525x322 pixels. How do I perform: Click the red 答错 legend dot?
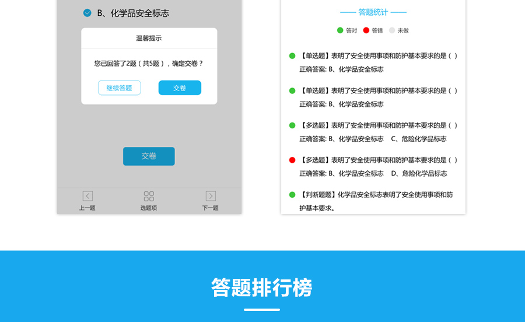point(366,30)
